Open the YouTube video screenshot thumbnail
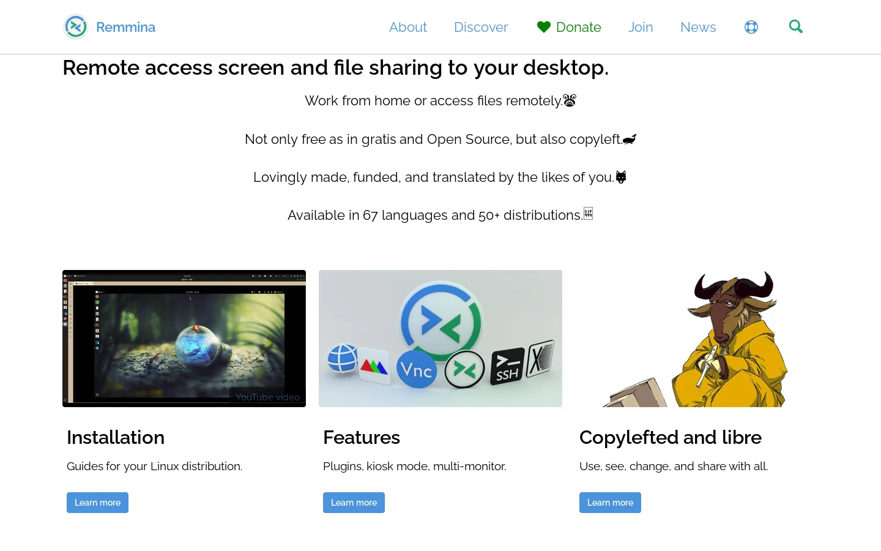 tap(184, 339)
